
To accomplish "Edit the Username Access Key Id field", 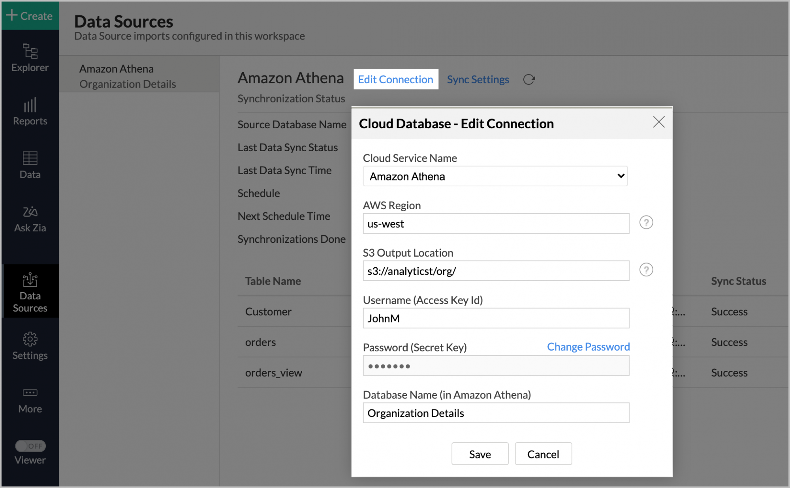I will (495, 318).
